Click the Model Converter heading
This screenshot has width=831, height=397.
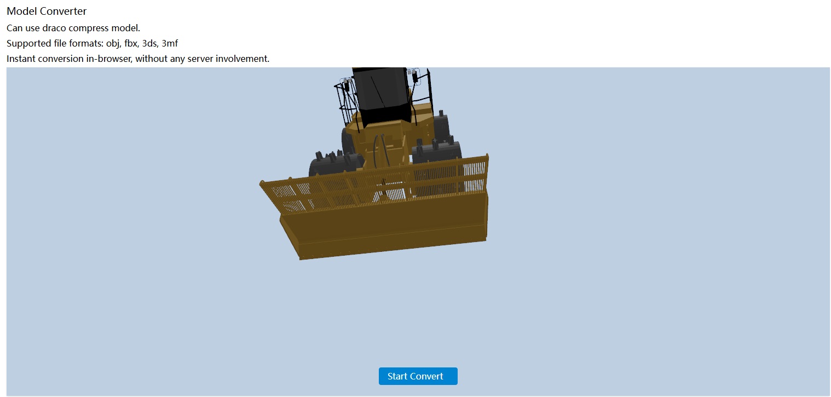(x=47, y=11)
